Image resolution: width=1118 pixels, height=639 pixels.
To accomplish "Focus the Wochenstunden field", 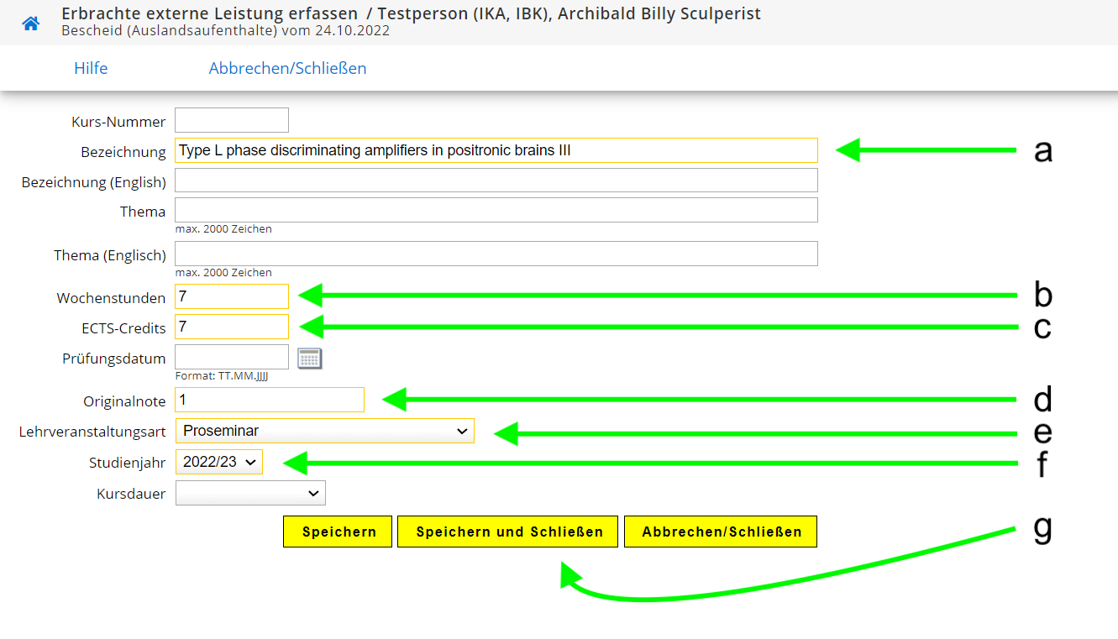I will [232, 296].
